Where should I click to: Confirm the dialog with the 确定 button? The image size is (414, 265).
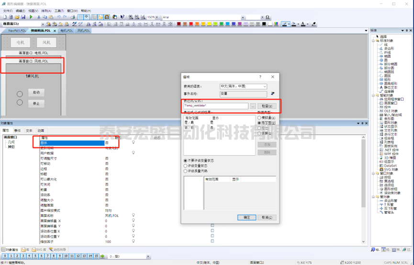click(x=247, y=217)
